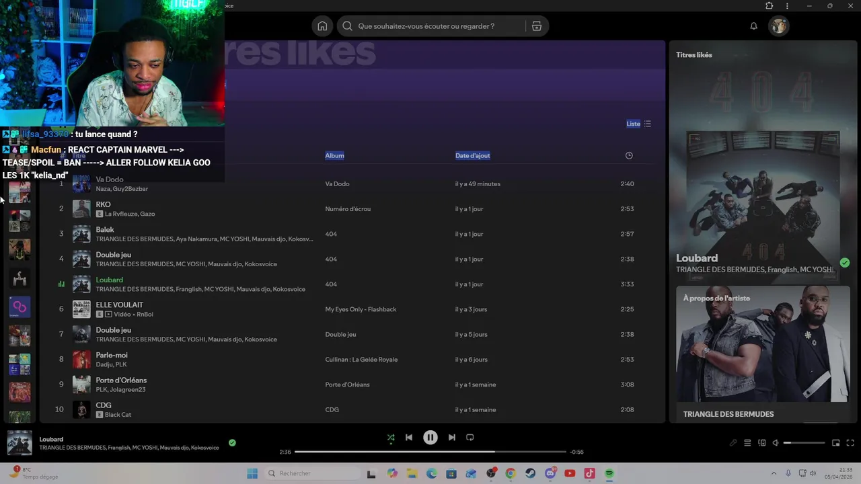Viewport: 861px width, 484px height.
Task: Toggle repeat mode
Action: pos(470,438)
